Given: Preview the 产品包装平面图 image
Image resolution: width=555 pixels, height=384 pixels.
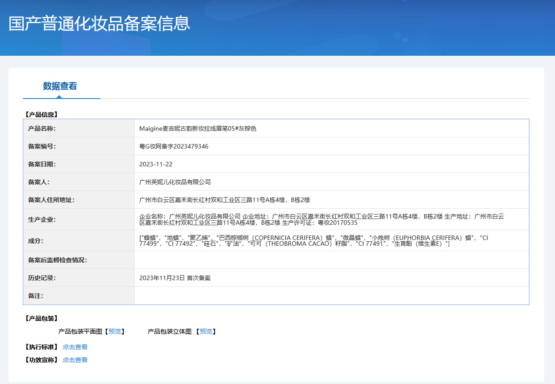Looking at the screenshot, I should tap(115, 331).
